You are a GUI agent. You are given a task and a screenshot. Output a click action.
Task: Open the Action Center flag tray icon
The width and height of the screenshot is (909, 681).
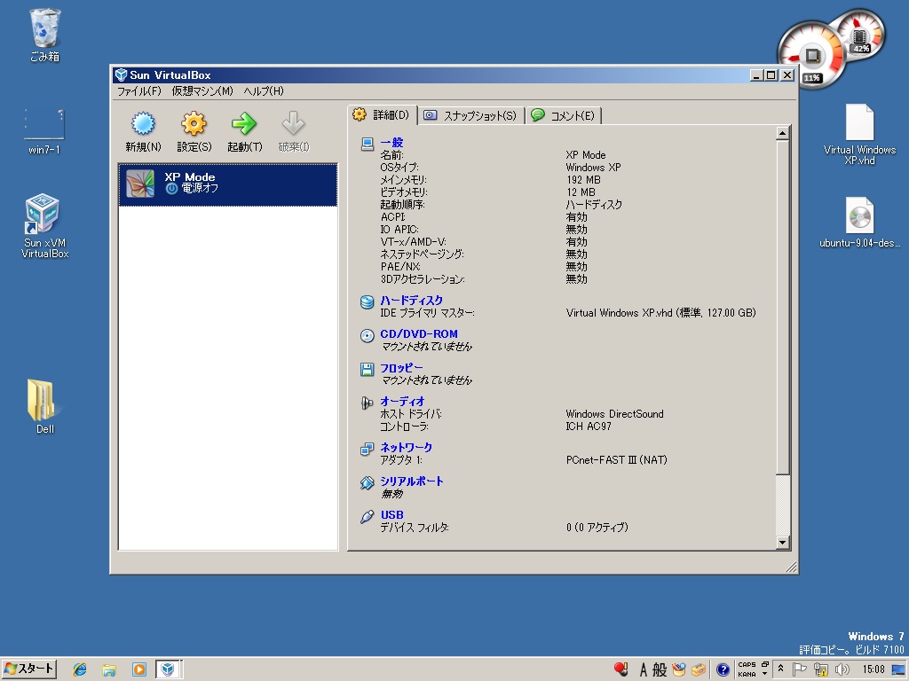(800, 669)
